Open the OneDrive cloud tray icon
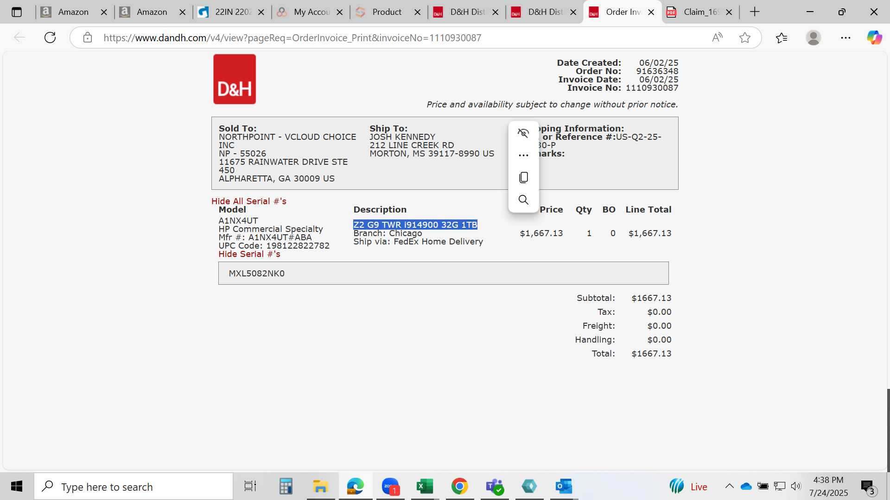 (746, 486)
